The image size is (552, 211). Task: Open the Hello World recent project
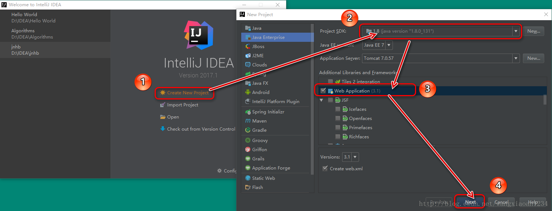(55, 18)
